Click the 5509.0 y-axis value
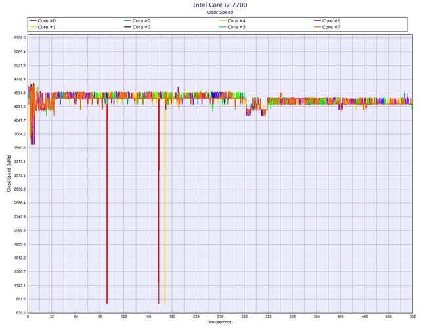This screenshot has width=440, height=330. click(20, 37)
